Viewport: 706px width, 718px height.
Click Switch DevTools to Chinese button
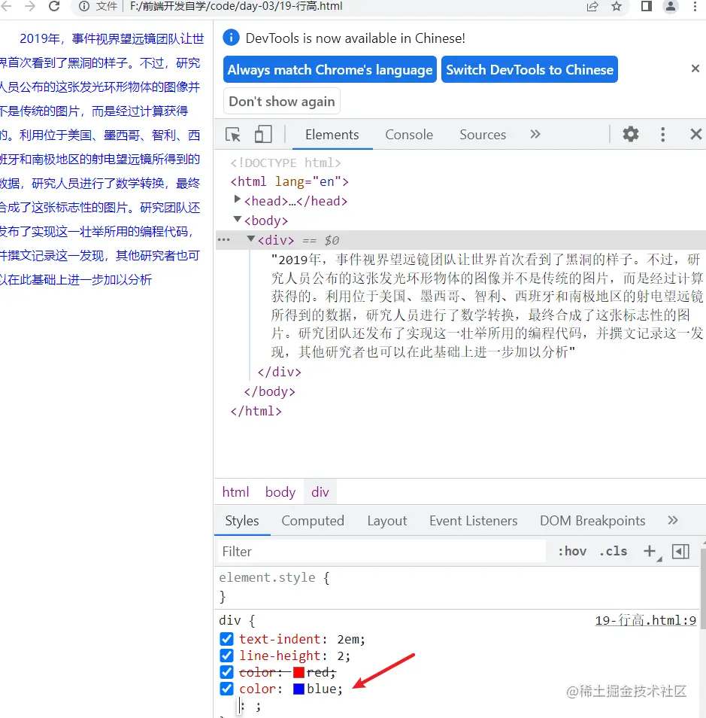point(529,69)
